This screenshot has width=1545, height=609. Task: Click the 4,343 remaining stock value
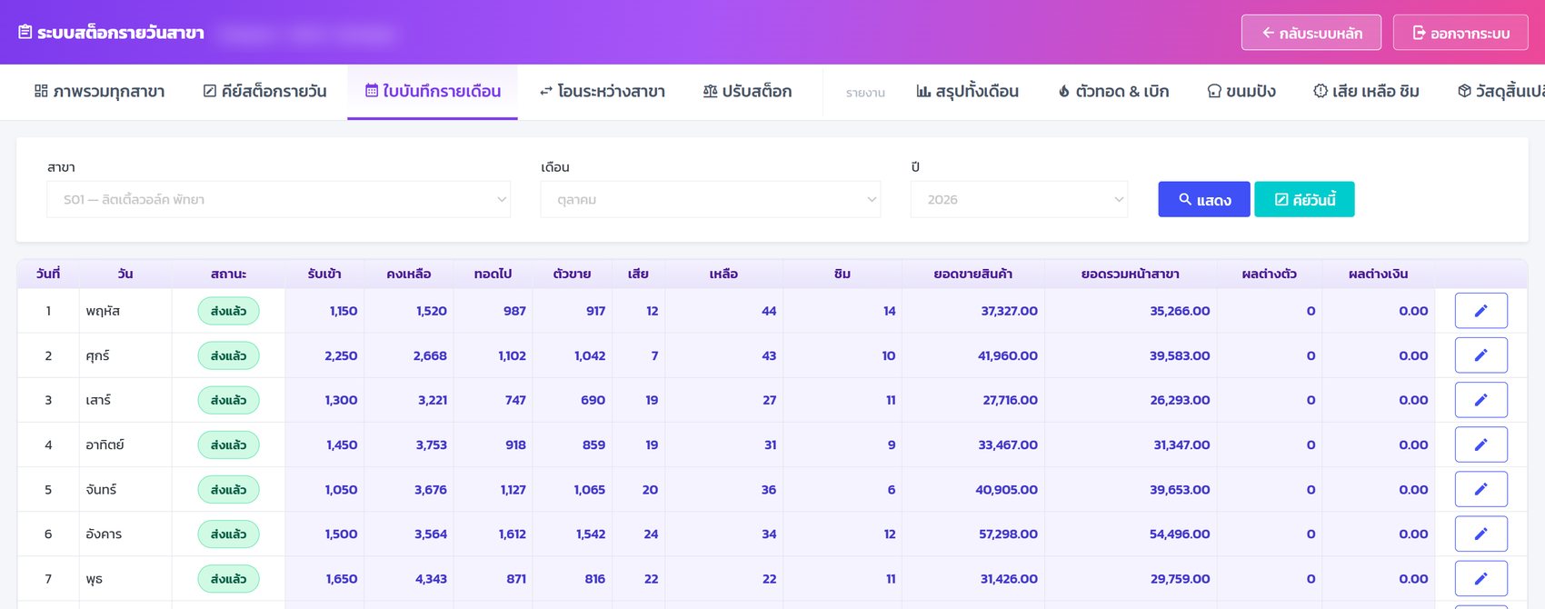click(x=431, y=578)
